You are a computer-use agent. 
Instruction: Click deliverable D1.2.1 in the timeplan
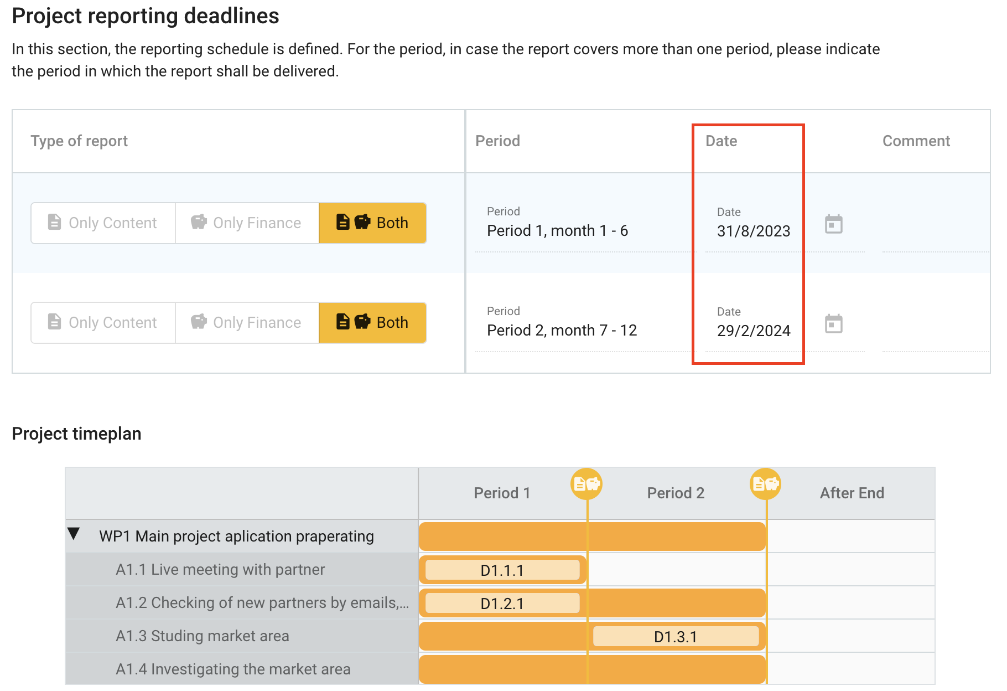(502, 604)
